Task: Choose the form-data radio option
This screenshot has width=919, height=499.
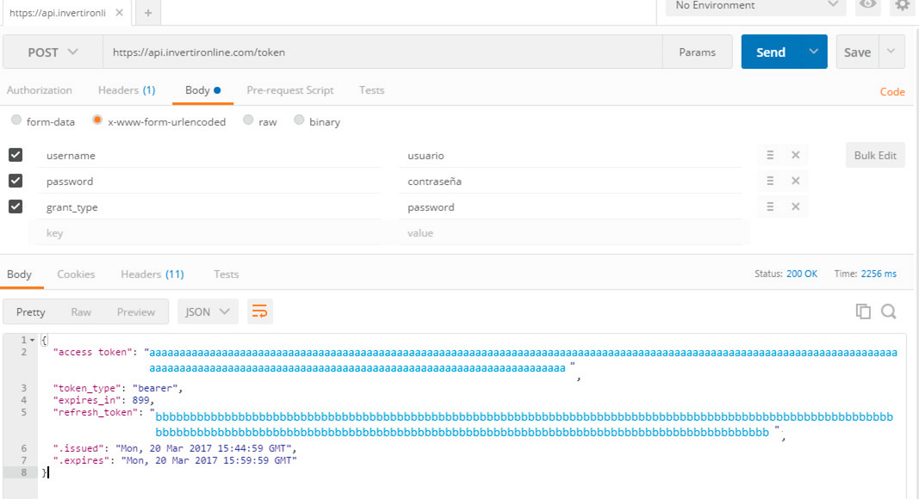Action: pos(16,121)
